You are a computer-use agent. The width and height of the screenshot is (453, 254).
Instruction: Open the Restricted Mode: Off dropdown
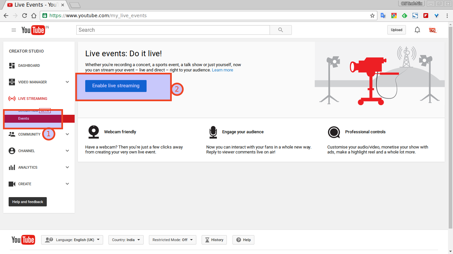click(172, 240)
